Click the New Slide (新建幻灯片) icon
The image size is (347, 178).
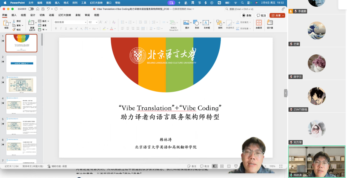(32, 25)
